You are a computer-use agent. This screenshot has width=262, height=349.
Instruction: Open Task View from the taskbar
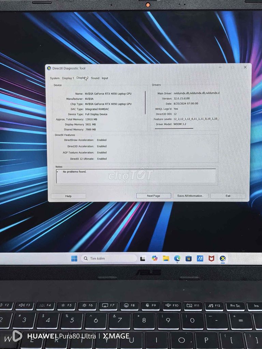pos(143,258)
